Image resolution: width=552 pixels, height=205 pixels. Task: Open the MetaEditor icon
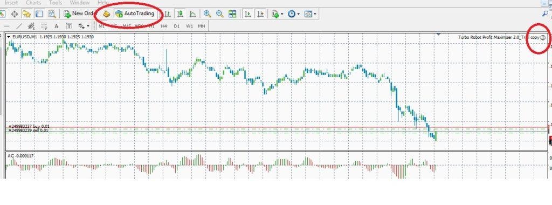click(x=107, y=13)
